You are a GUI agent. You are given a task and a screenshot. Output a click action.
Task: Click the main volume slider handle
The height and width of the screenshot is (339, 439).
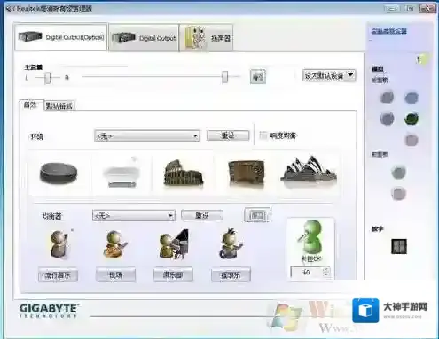(225, 77)
